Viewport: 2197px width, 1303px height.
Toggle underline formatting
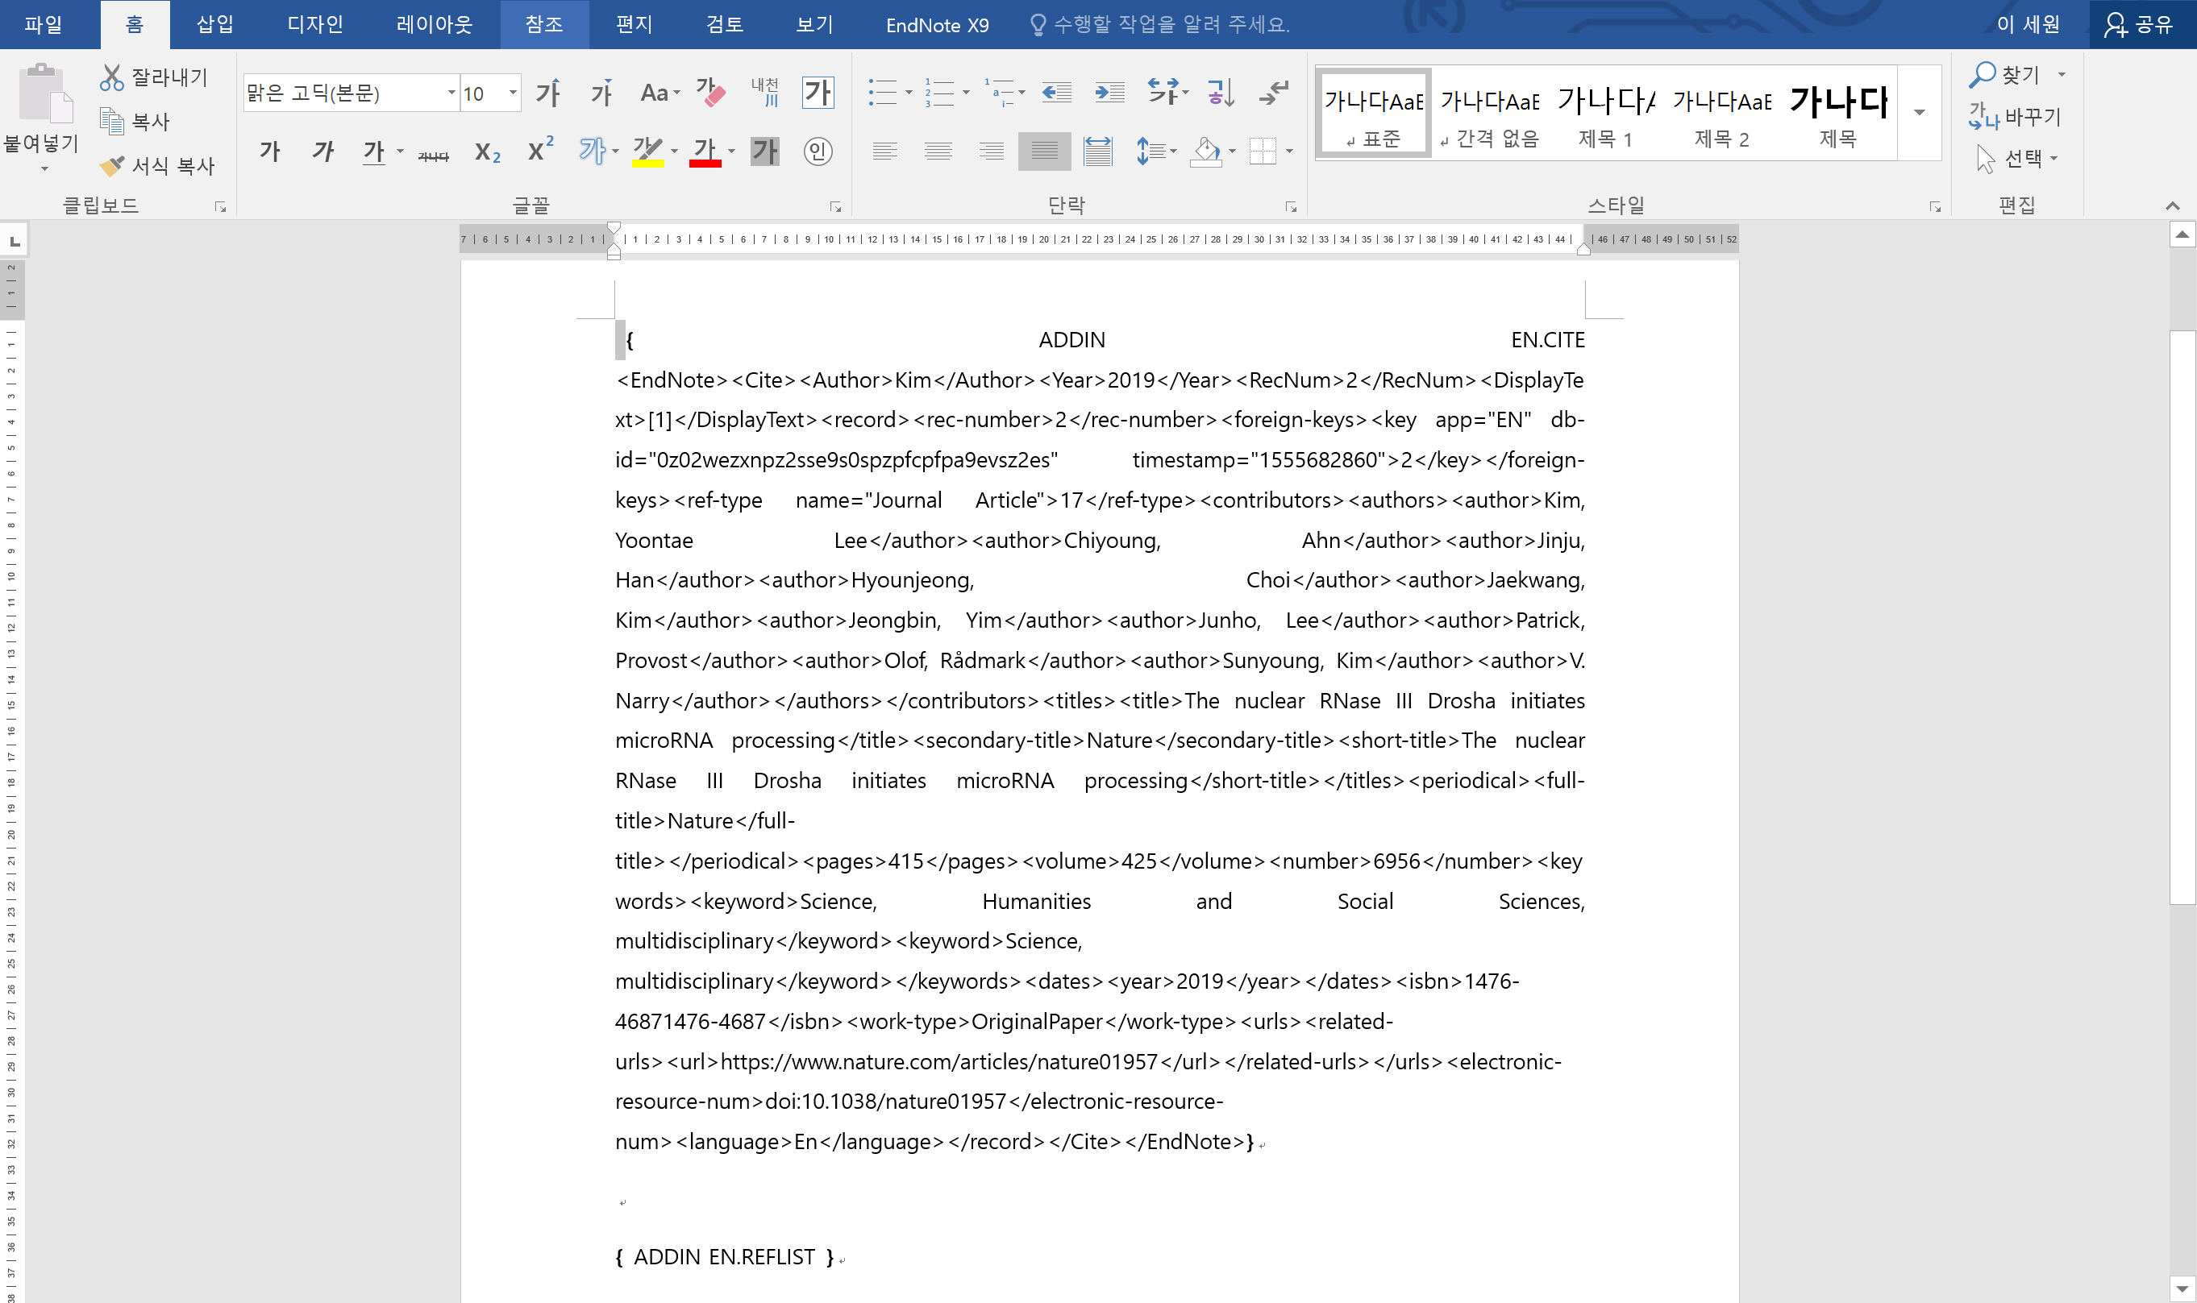pos(374,151)
